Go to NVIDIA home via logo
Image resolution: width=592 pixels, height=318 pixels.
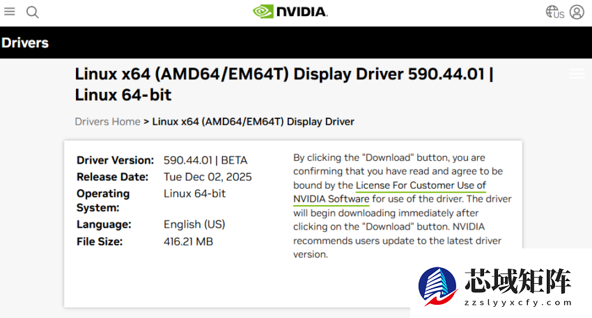(290, 12)
